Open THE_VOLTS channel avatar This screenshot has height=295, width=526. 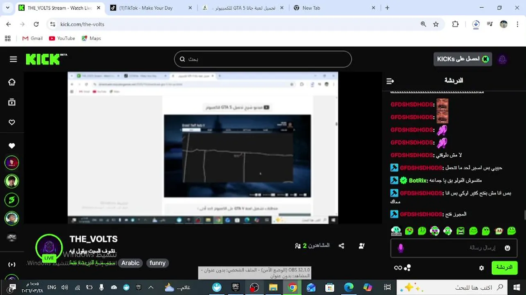tap(49, 247)
